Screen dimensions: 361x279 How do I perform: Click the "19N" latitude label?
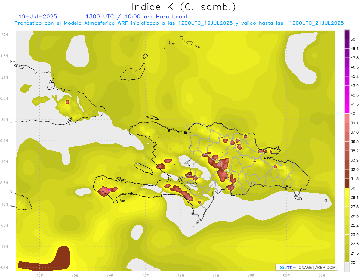click(x=5, y=162)
